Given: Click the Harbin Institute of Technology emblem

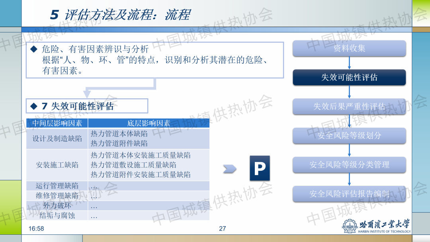Looking at the screenshot, I should click(x=350, y=226).
